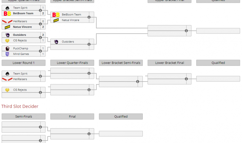Open info icon for Lower Bracket Final match
Image resolution: width=242 pixels, height=143 pixels.
[186, 79]
